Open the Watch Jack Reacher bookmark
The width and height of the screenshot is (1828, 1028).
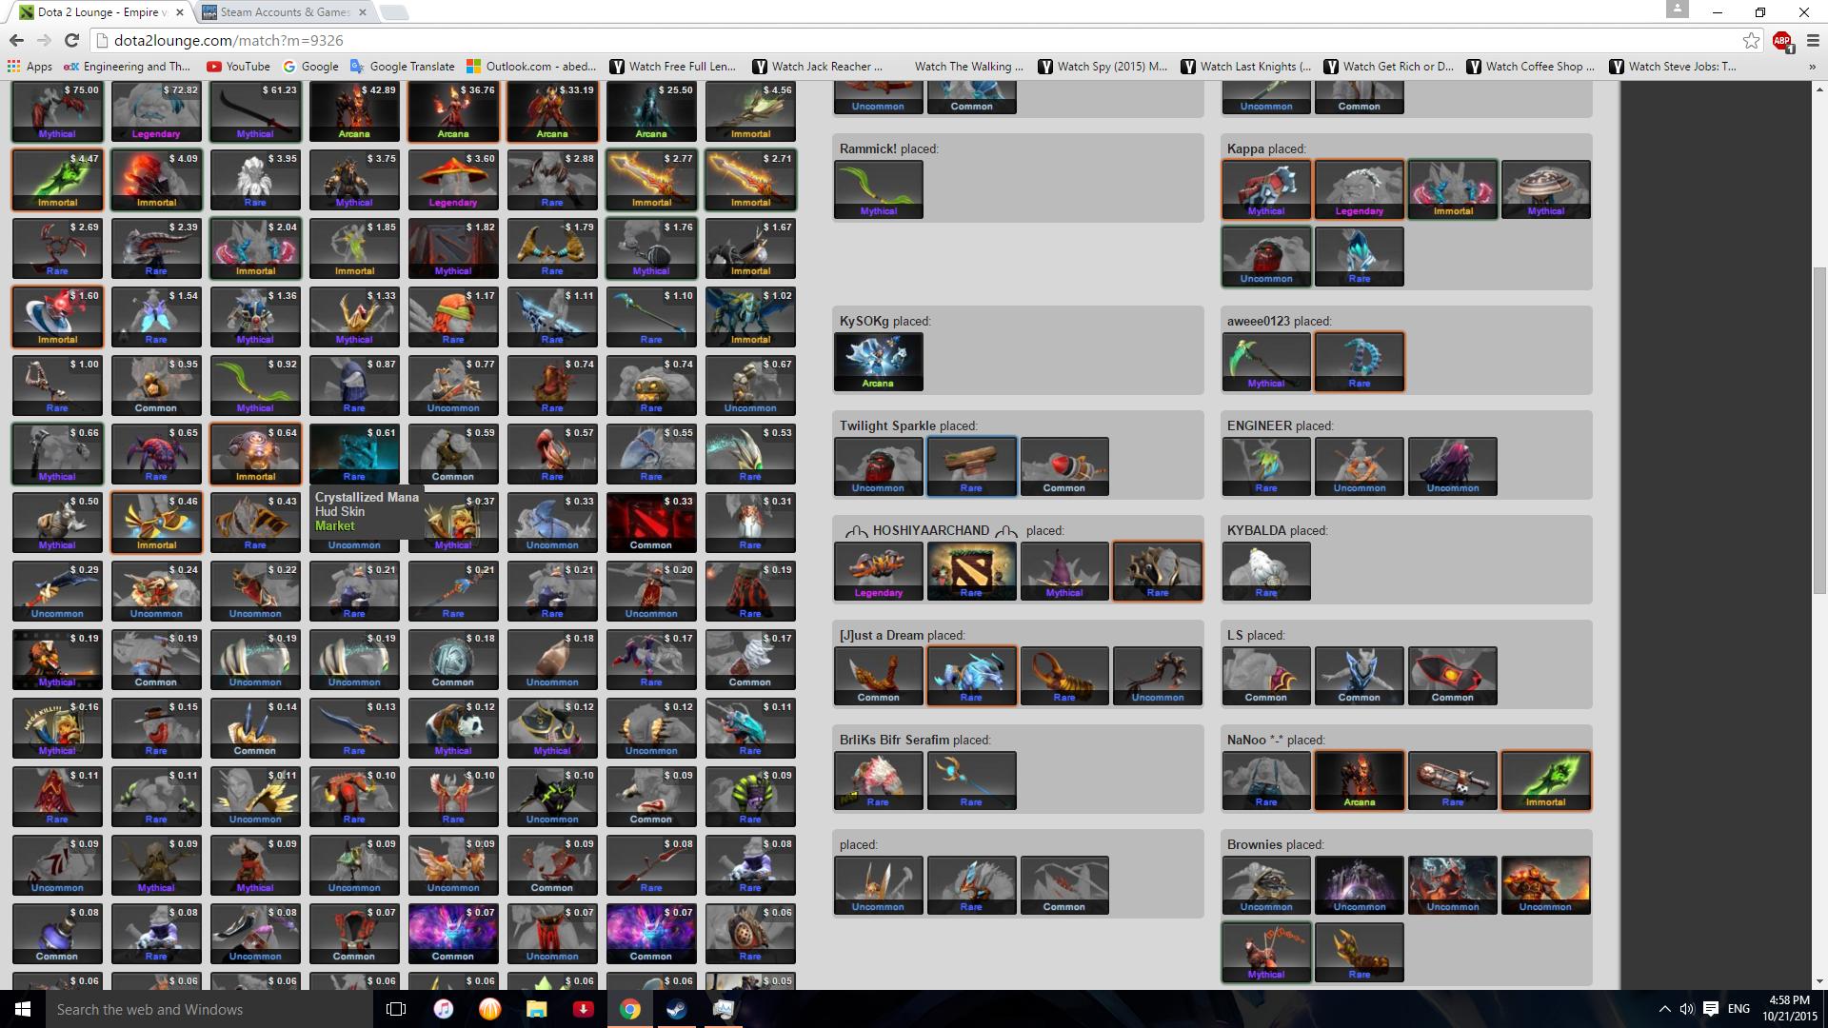pos(817,66)
